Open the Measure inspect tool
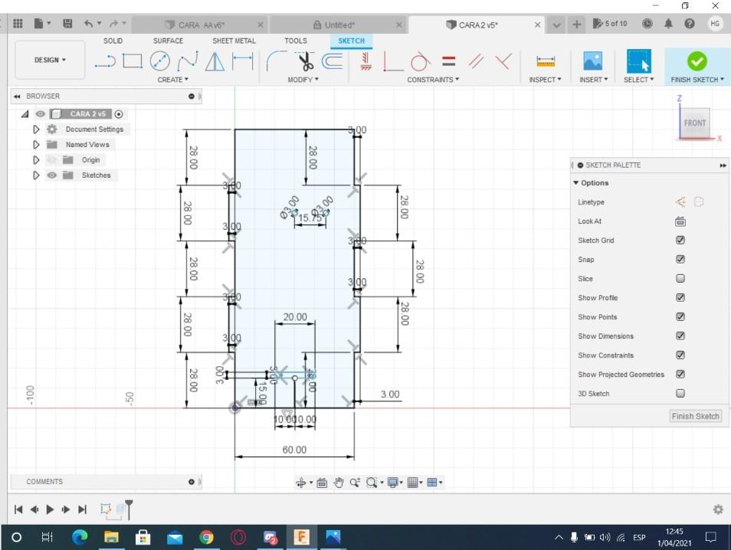 [546, 61]
